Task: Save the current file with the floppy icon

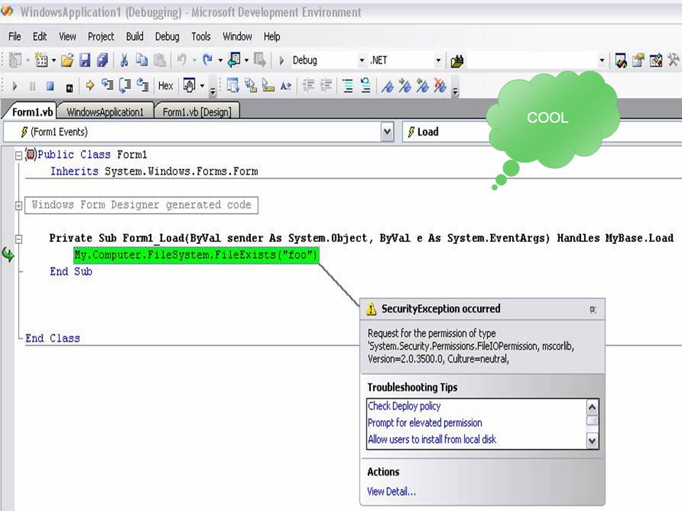Action: coord(85,60)
